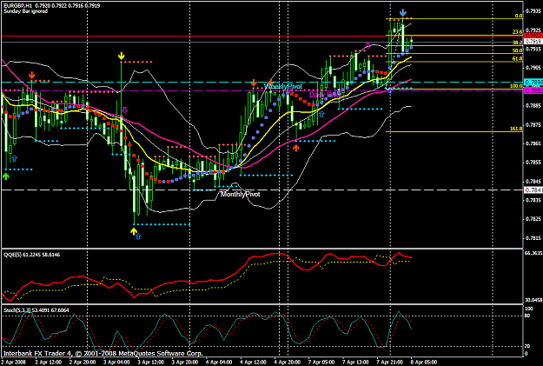Click the hollow blue up arrow beneath Daily Pivot label
Viewport: 543px width, 366px height.
pyautogui.click(x=321, y=114)
